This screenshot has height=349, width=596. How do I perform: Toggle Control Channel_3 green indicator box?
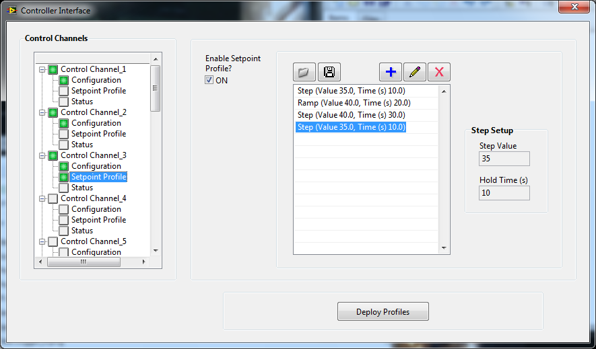(53, 155)
